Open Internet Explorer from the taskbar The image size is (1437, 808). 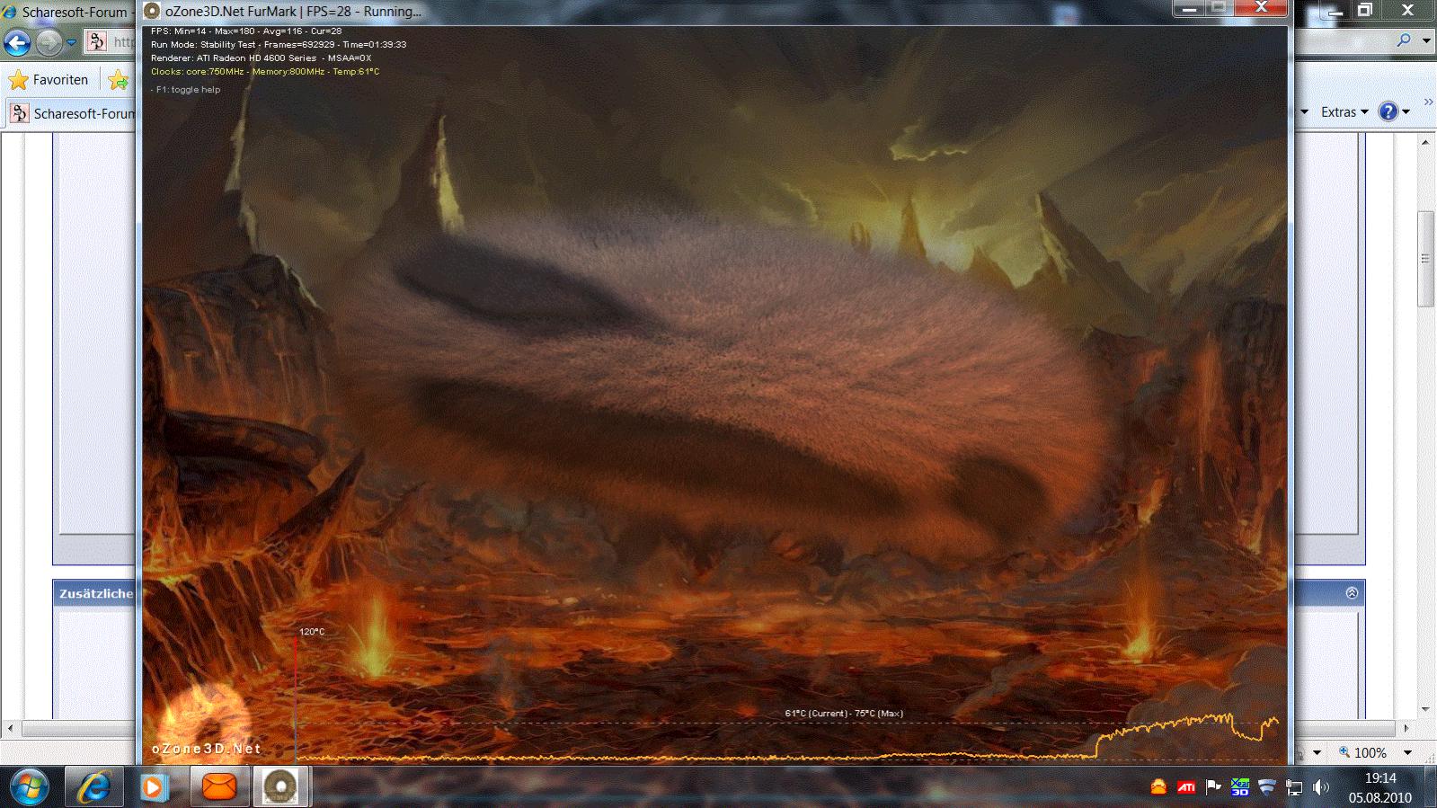coord(93,787)
